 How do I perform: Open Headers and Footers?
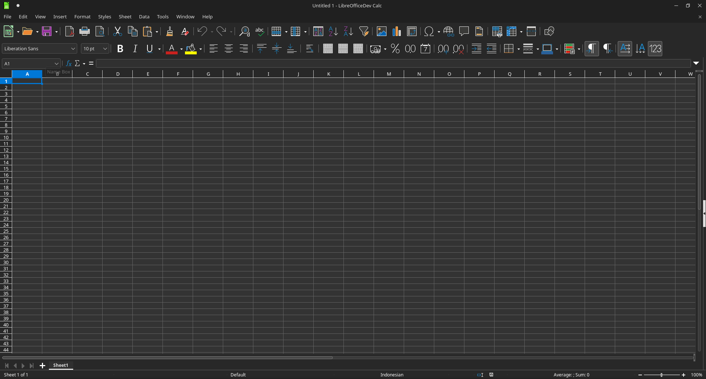pos(479,31)
